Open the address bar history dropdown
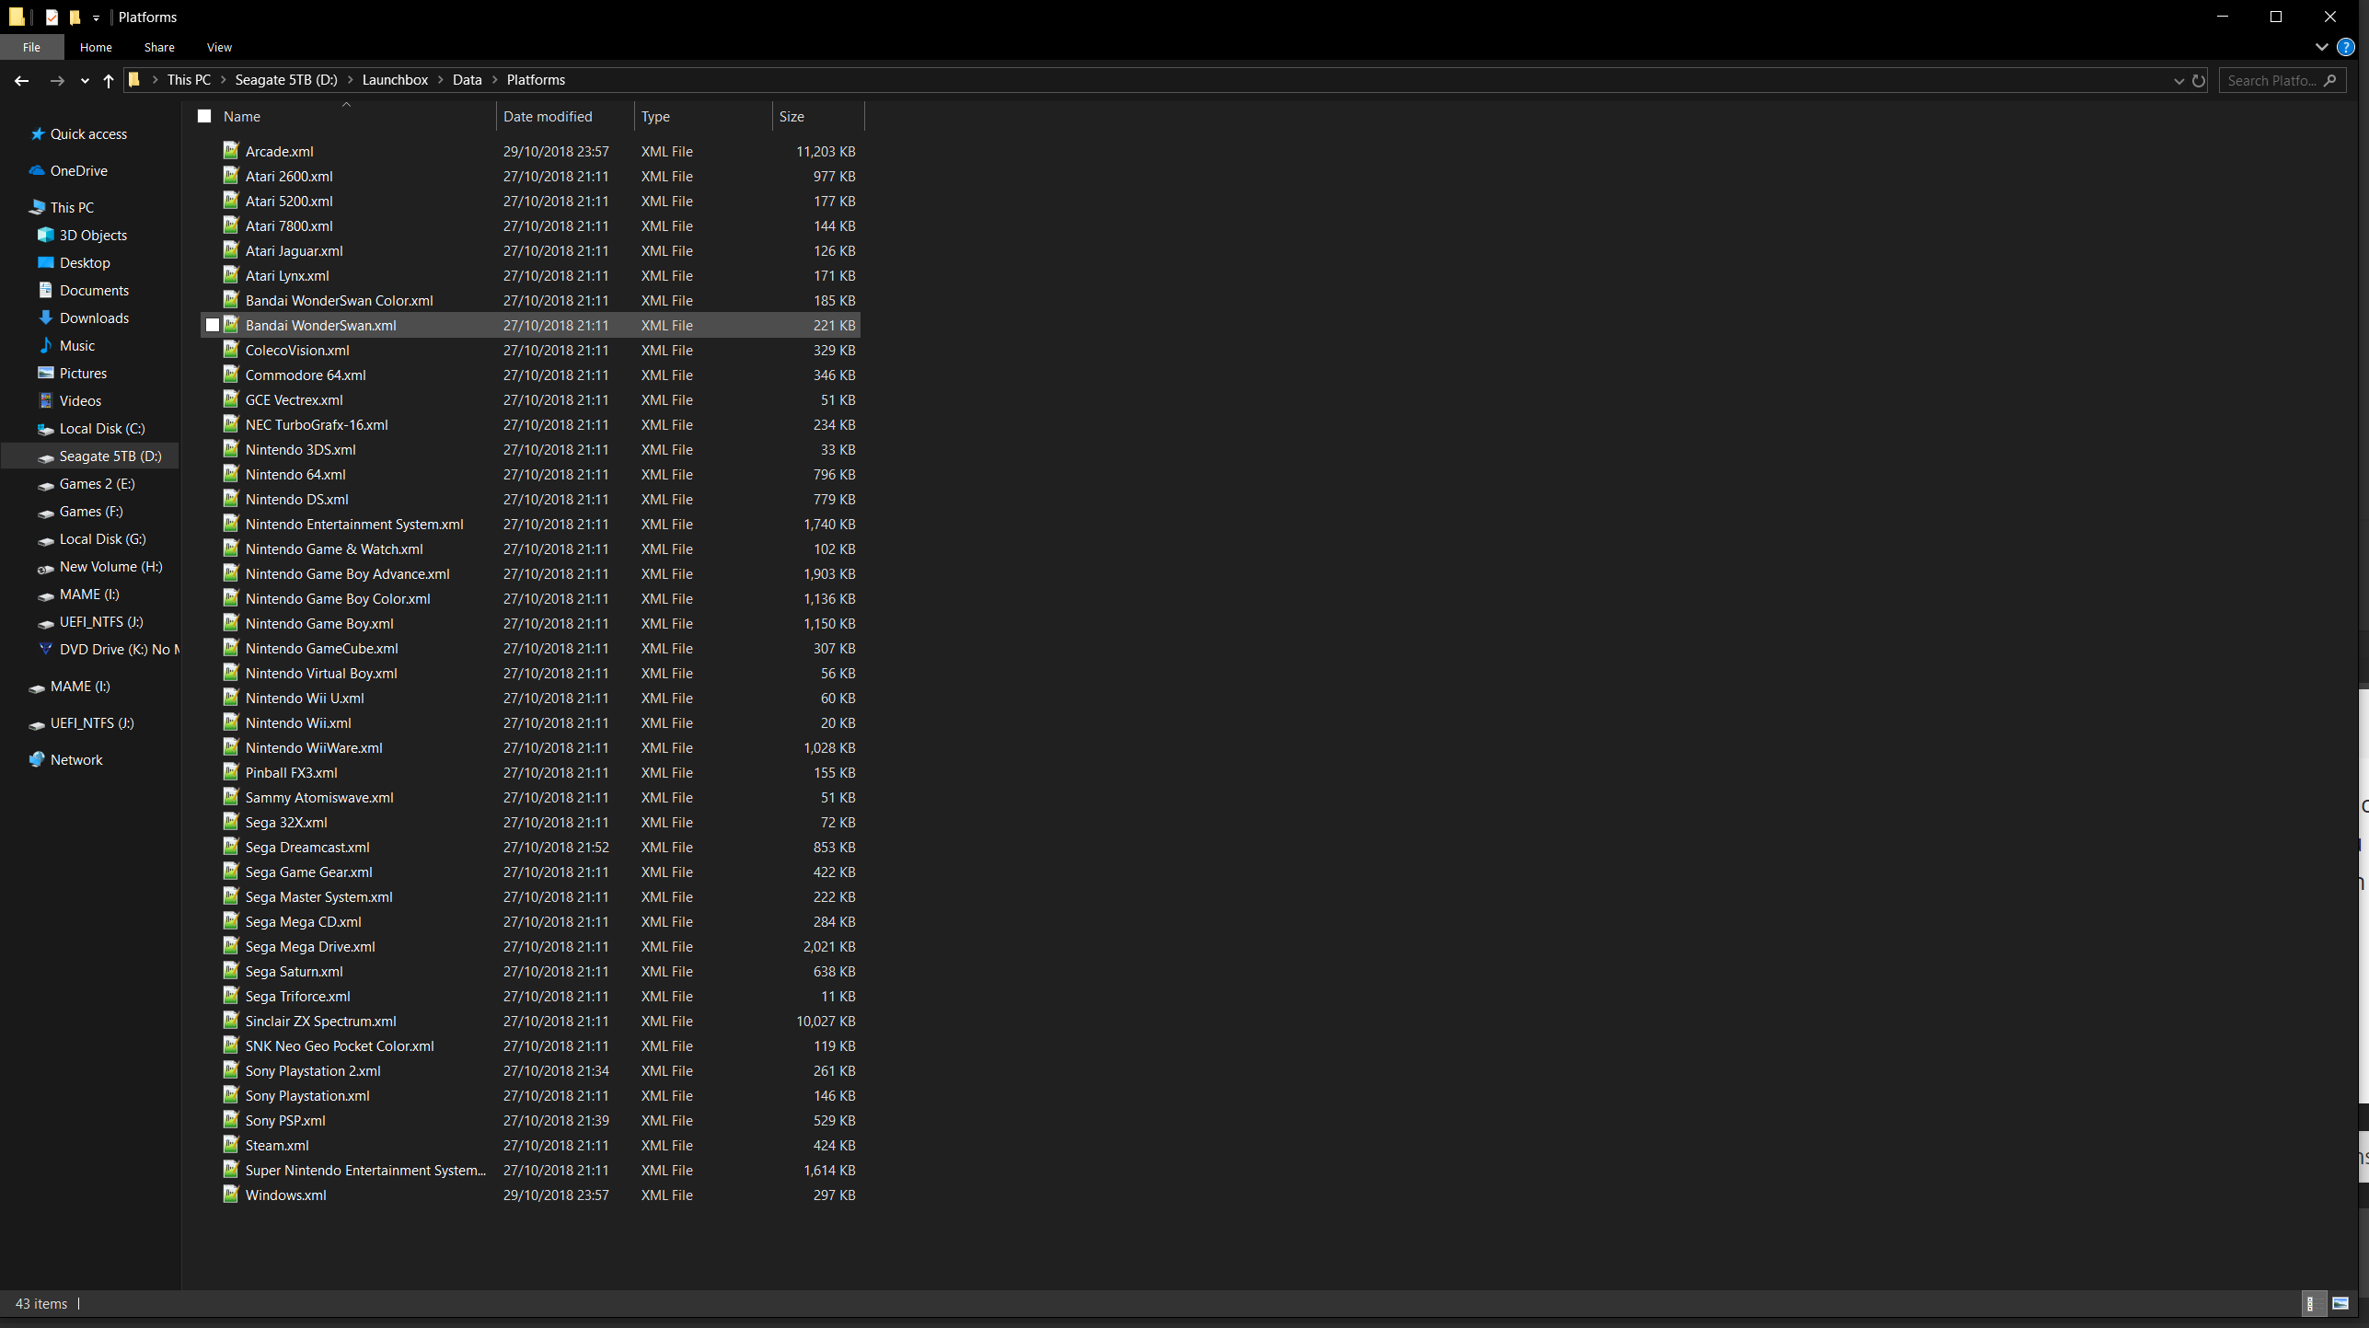The image size is (2369, 1328). (x=2178, y=81)
